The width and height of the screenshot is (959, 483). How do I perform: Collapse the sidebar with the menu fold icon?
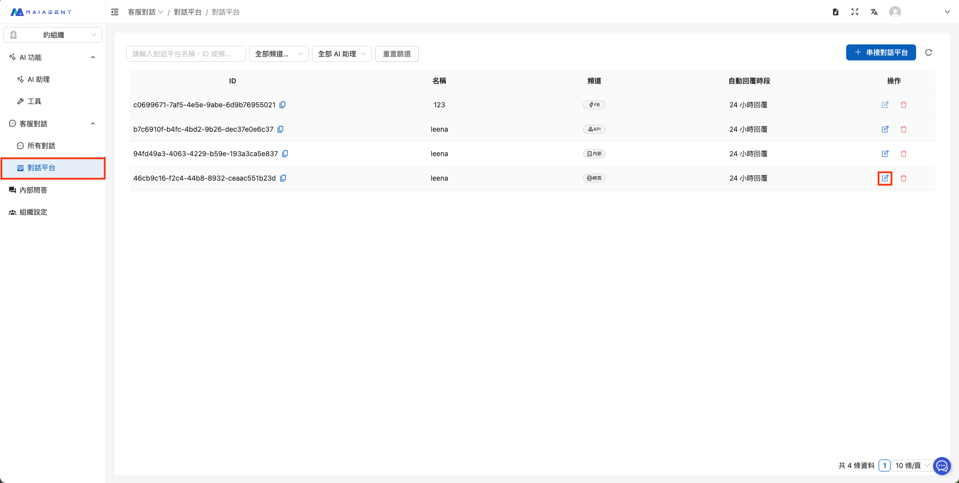pyautogui.click(x=115, y=12)
